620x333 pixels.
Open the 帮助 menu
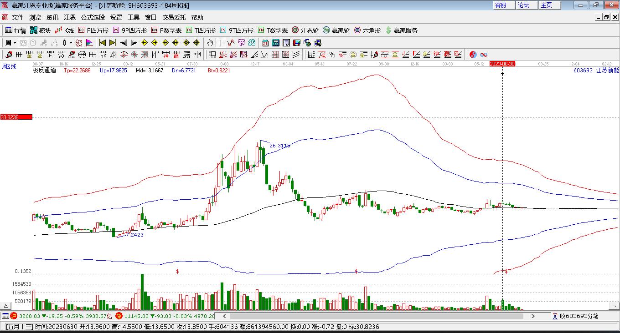[197, 17]
